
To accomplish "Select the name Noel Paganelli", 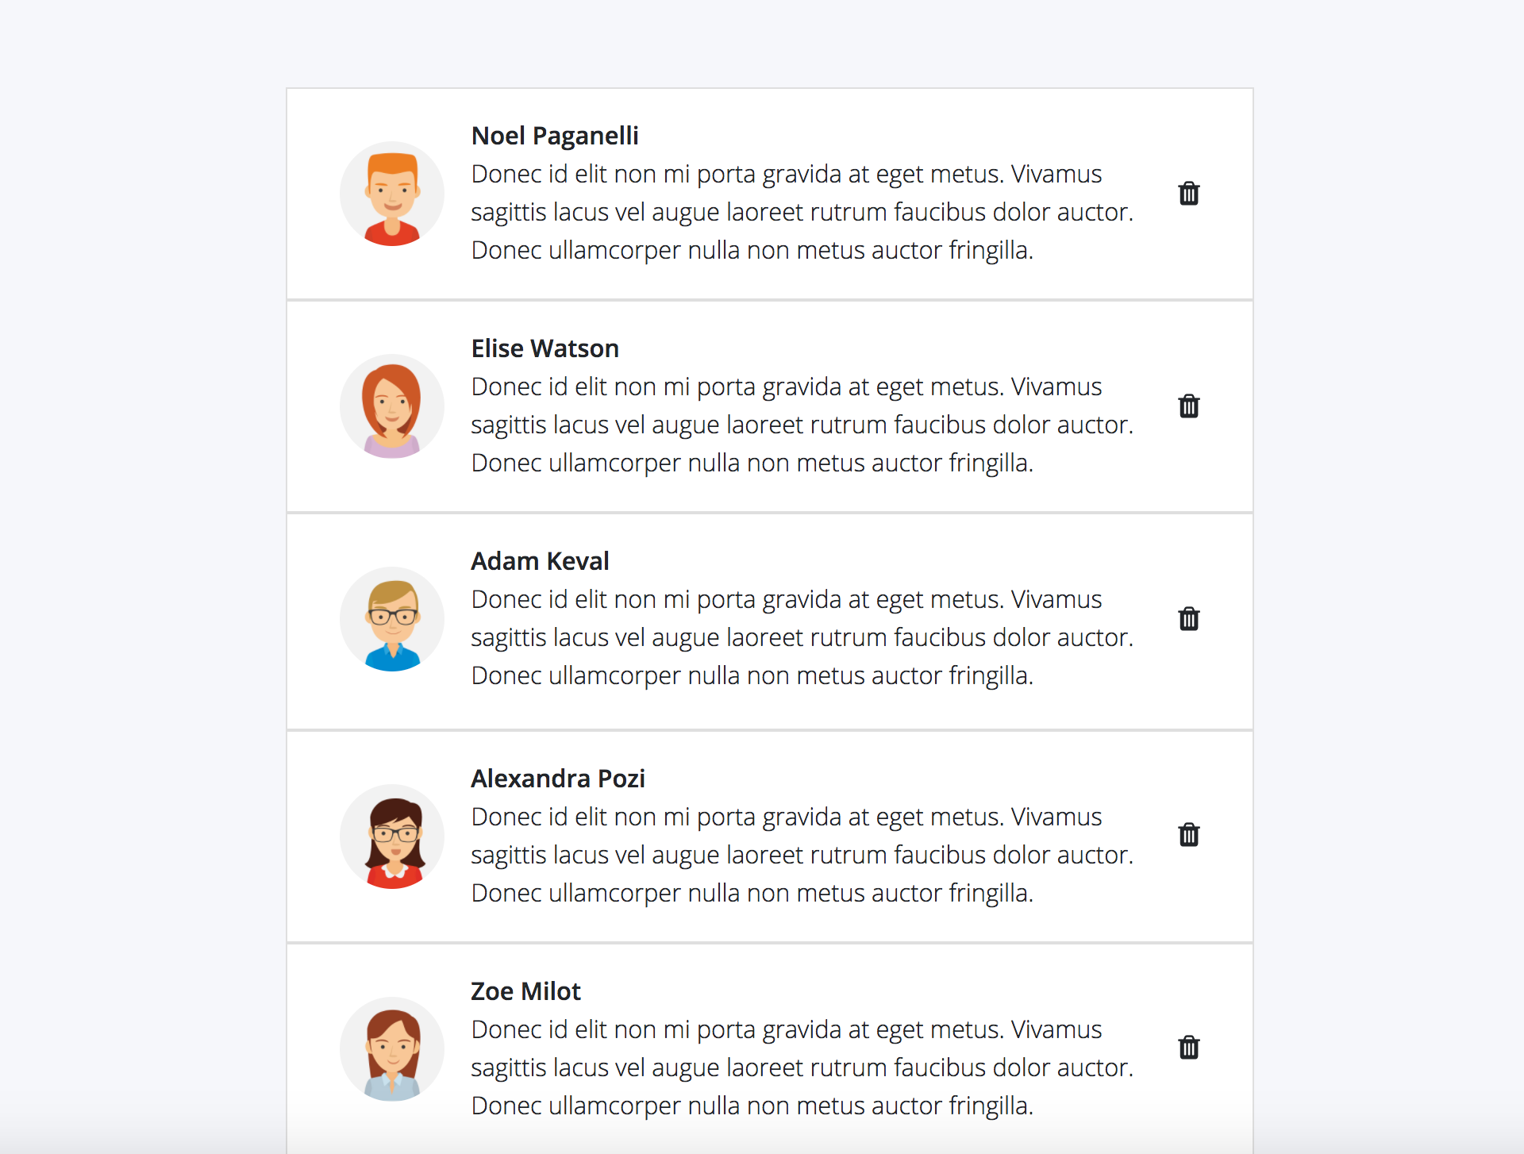I will pos(555,136).
